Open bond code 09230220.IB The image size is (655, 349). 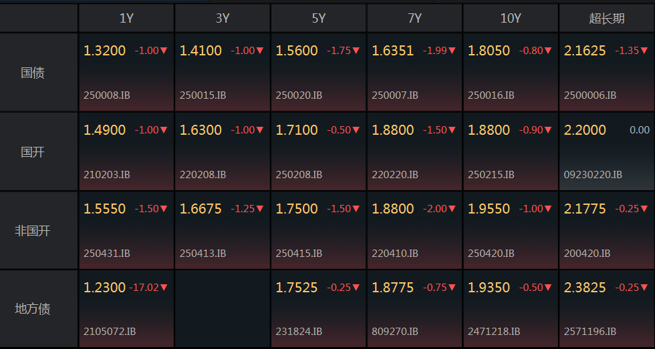pyautogui.click(x=593, y=175)
